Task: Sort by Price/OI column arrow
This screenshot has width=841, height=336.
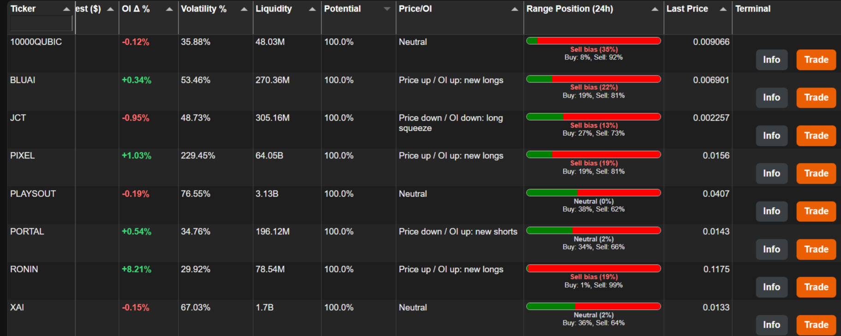Action: [x=515, y=9]
